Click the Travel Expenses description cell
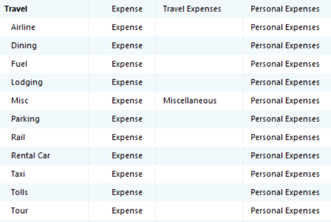The image size is (331, 222). tap(192, 9)
